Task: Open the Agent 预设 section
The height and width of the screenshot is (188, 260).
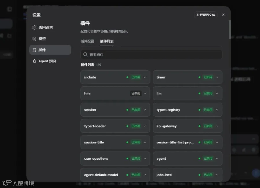Action: pyautogui.click(x=50, y=61)
